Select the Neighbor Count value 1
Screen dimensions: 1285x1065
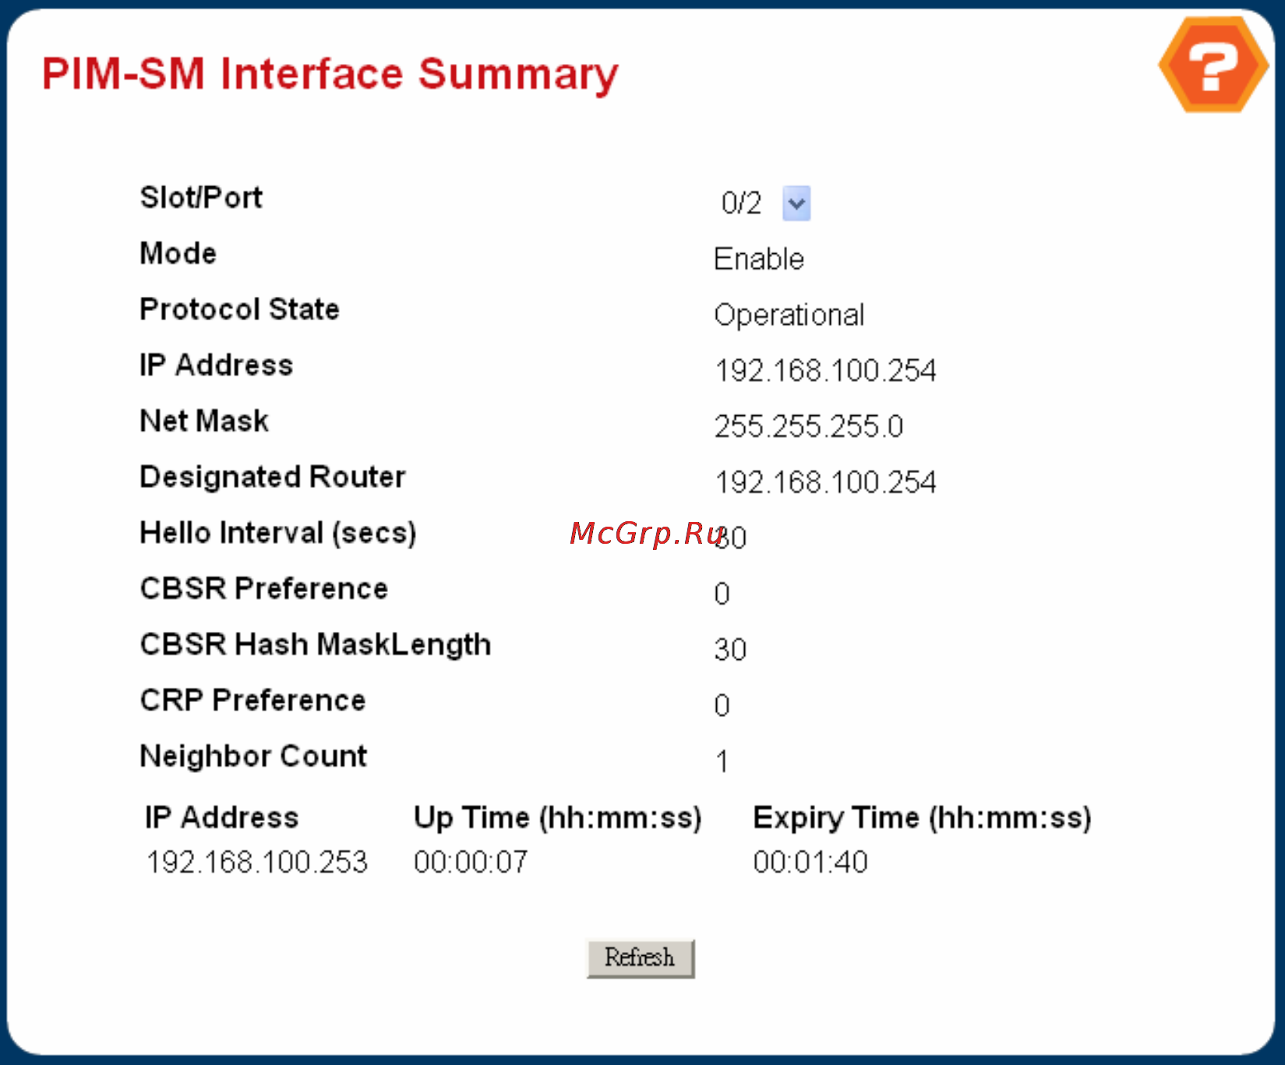[x=722, y=761]
